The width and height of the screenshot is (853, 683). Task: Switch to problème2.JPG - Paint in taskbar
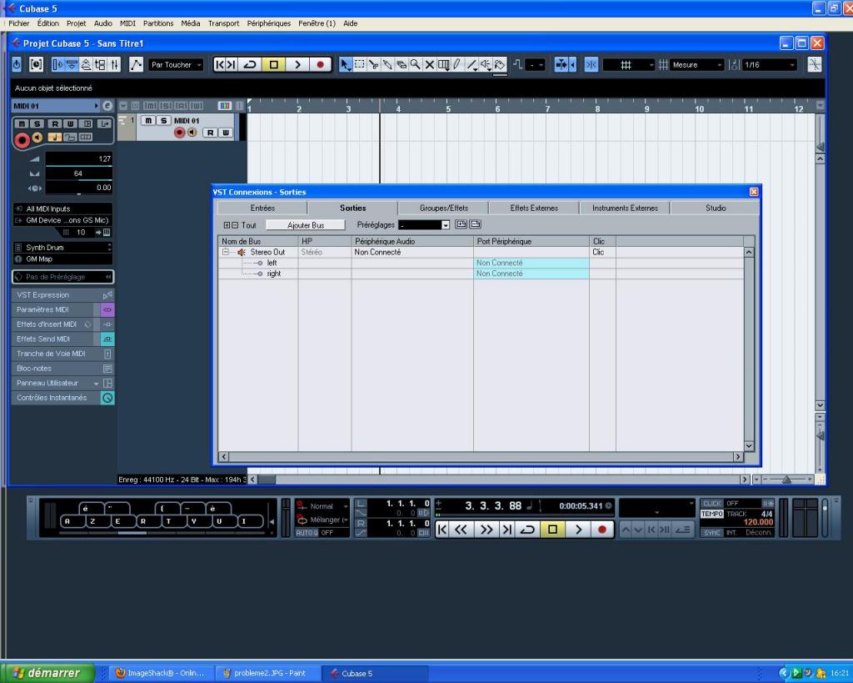click(269, 673)
